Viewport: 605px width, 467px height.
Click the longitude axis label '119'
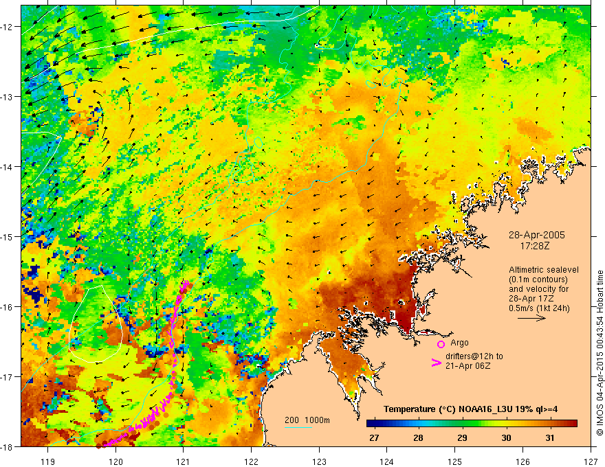[48, 462]
